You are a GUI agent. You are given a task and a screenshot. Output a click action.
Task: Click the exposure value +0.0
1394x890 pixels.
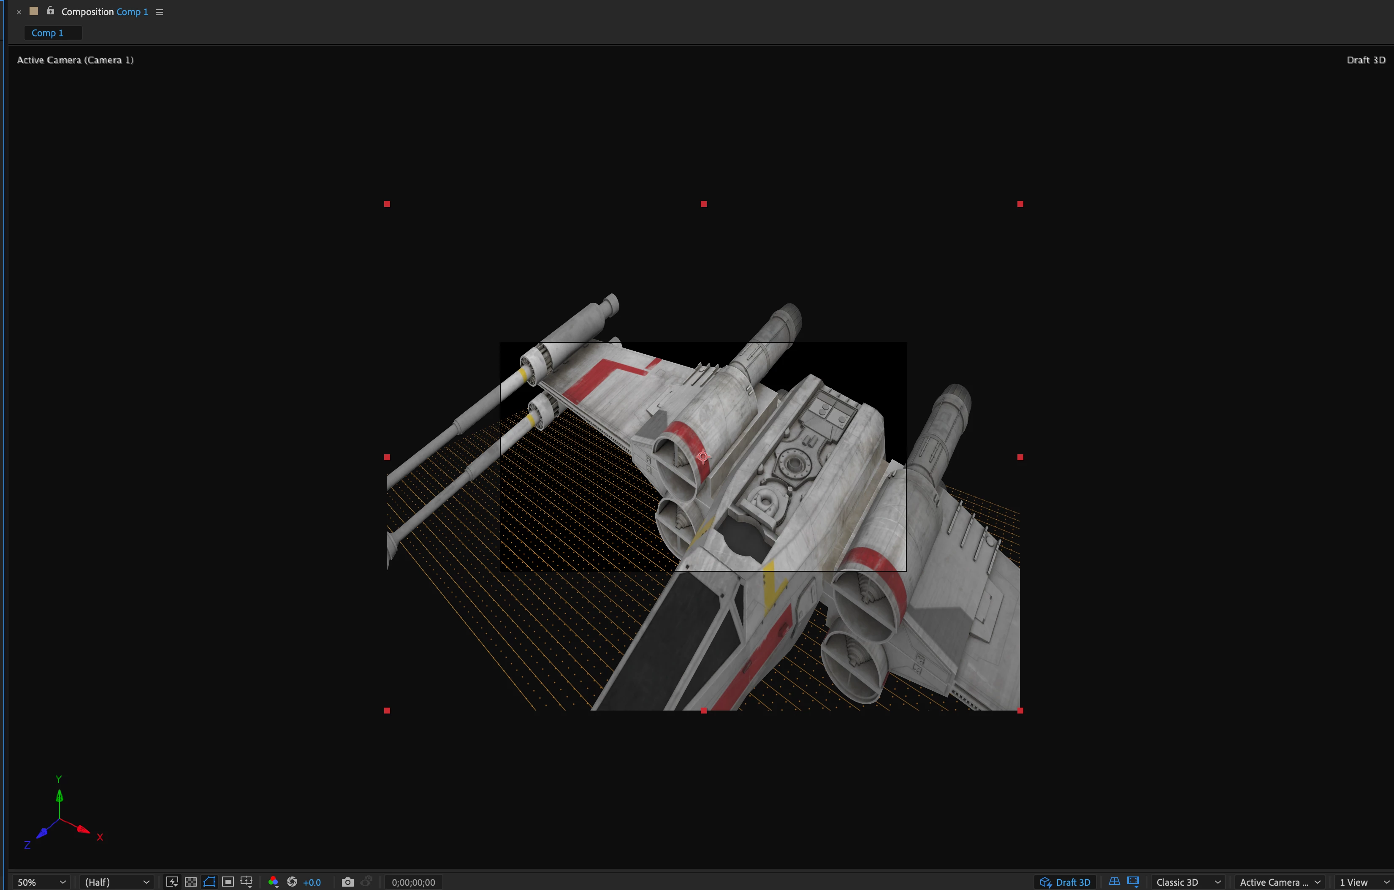coord(312,882)
